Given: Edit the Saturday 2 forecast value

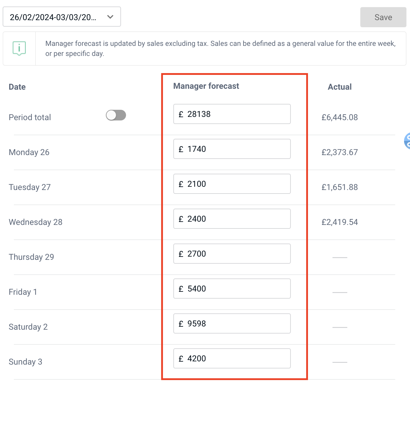Looking at the screenshot, I should tap(232, 323).
